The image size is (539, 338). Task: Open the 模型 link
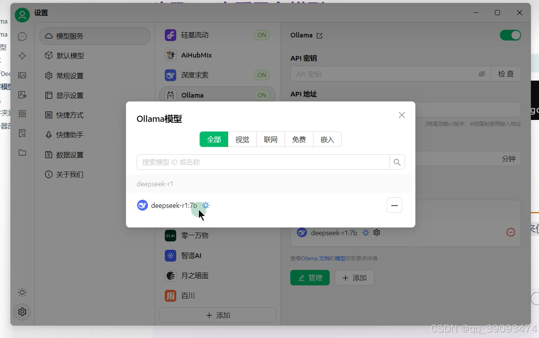340,258
